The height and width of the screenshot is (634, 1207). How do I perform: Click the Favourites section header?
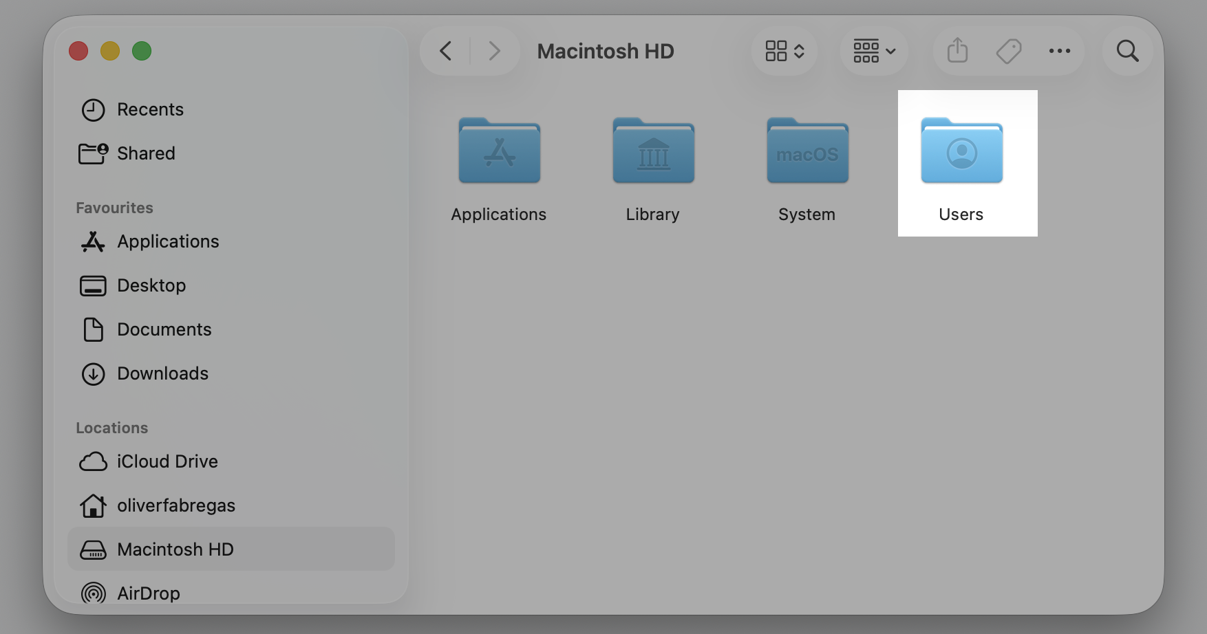[x=114, y=208]
